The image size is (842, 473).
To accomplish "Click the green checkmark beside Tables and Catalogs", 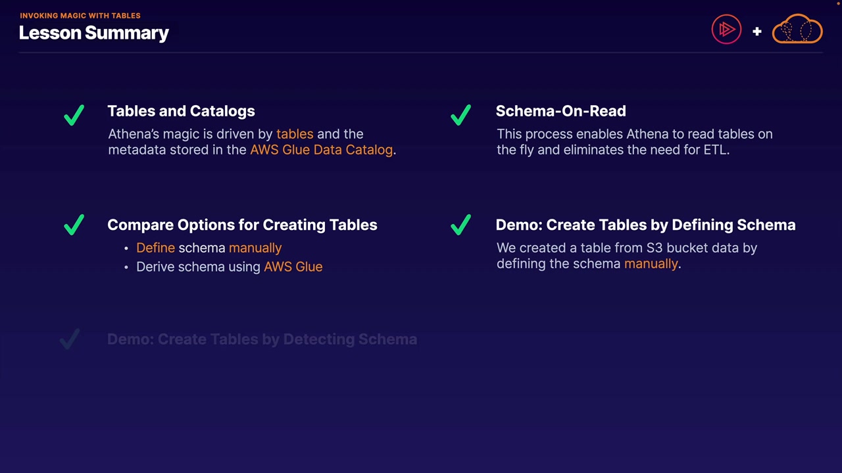I will 74,115.
